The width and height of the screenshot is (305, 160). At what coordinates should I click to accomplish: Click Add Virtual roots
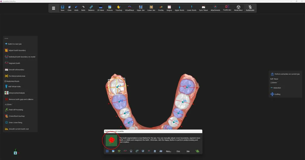pyautogui.click(x=13, y=86)
